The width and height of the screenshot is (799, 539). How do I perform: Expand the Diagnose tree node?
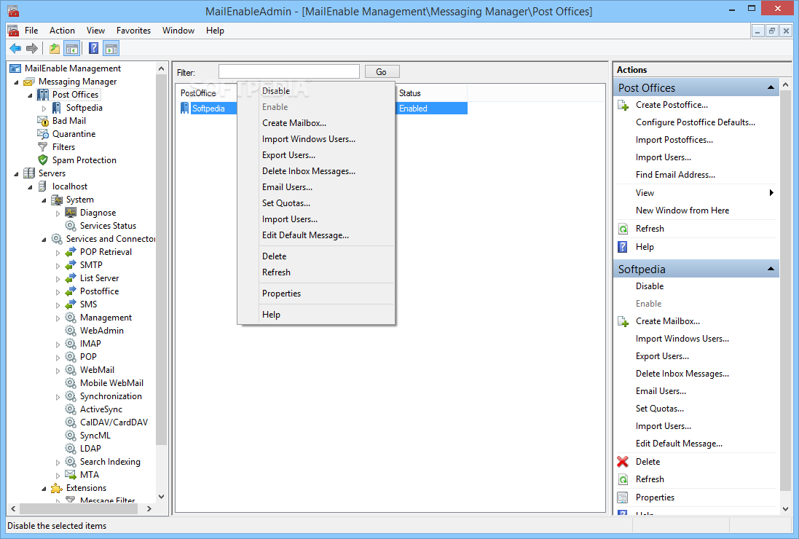coord(58,213)
